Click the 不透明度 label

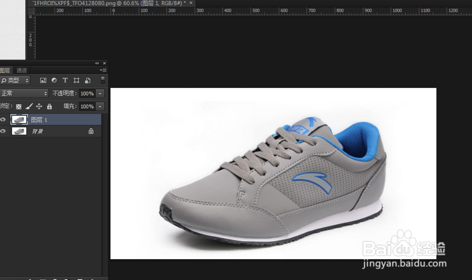64,93
